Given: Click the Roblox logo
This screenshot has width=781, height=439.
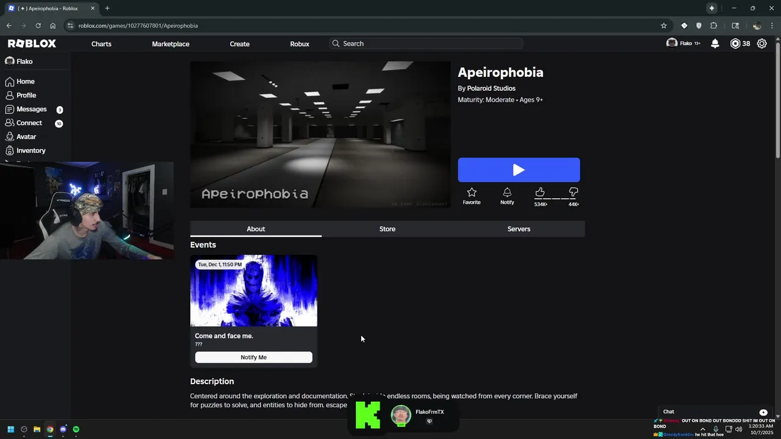Looking at the screenshot, I should coord(32,44).
